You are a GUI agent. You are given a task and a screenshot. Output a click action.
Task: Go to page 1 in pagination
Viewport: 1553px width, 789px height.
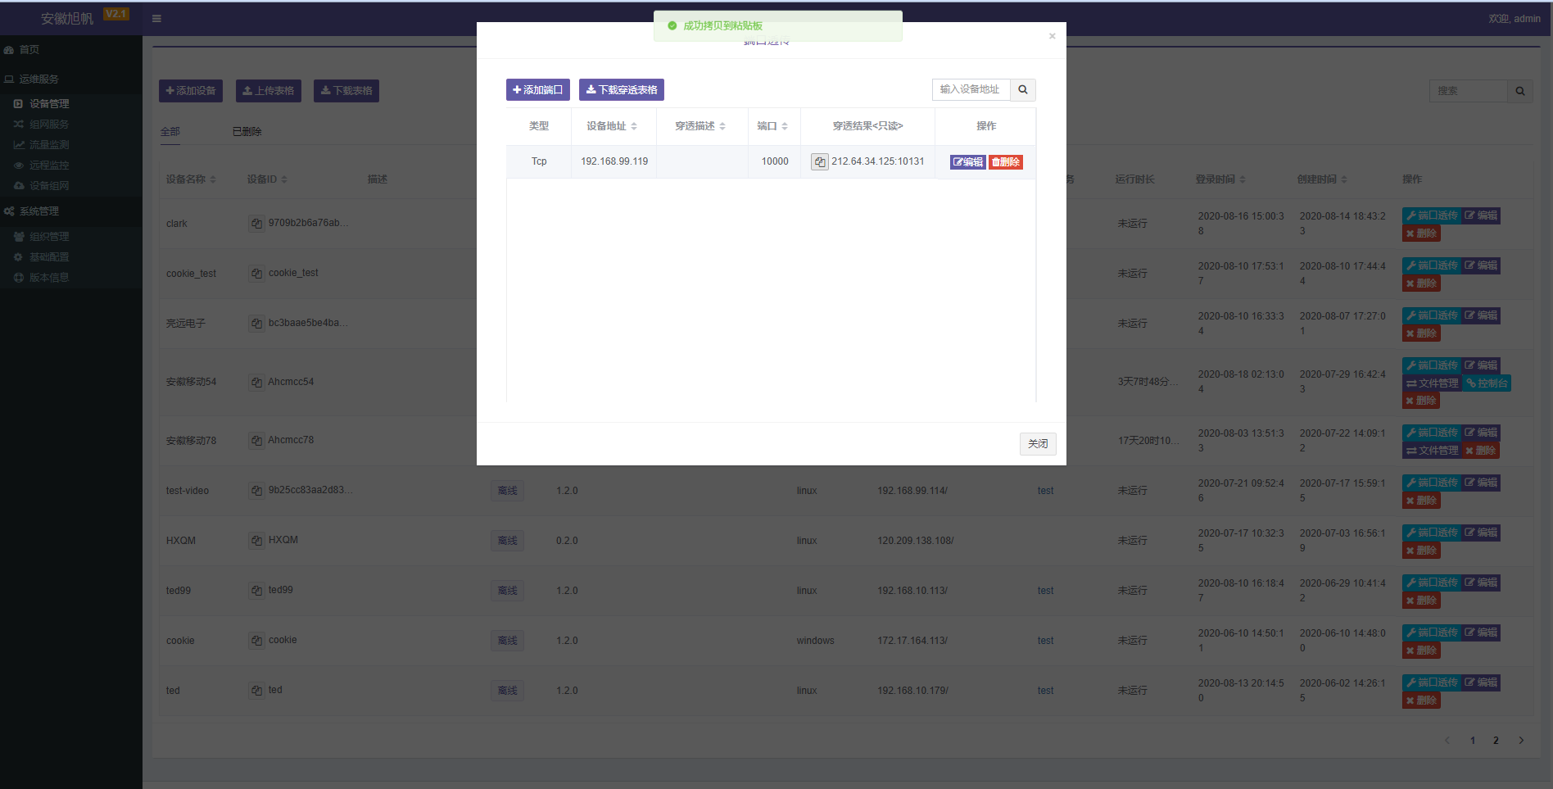(x=1473, y=741)
